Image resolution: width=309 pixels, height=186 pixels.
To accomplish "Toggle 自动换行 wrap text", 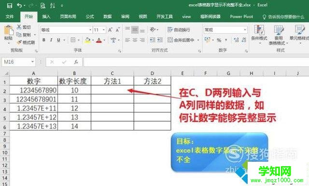I will (x=179, y=30).
